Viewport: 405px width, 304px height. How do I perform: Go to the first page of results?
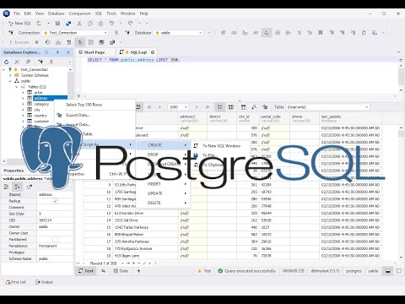pyautogui.click(x=149, y=107)
